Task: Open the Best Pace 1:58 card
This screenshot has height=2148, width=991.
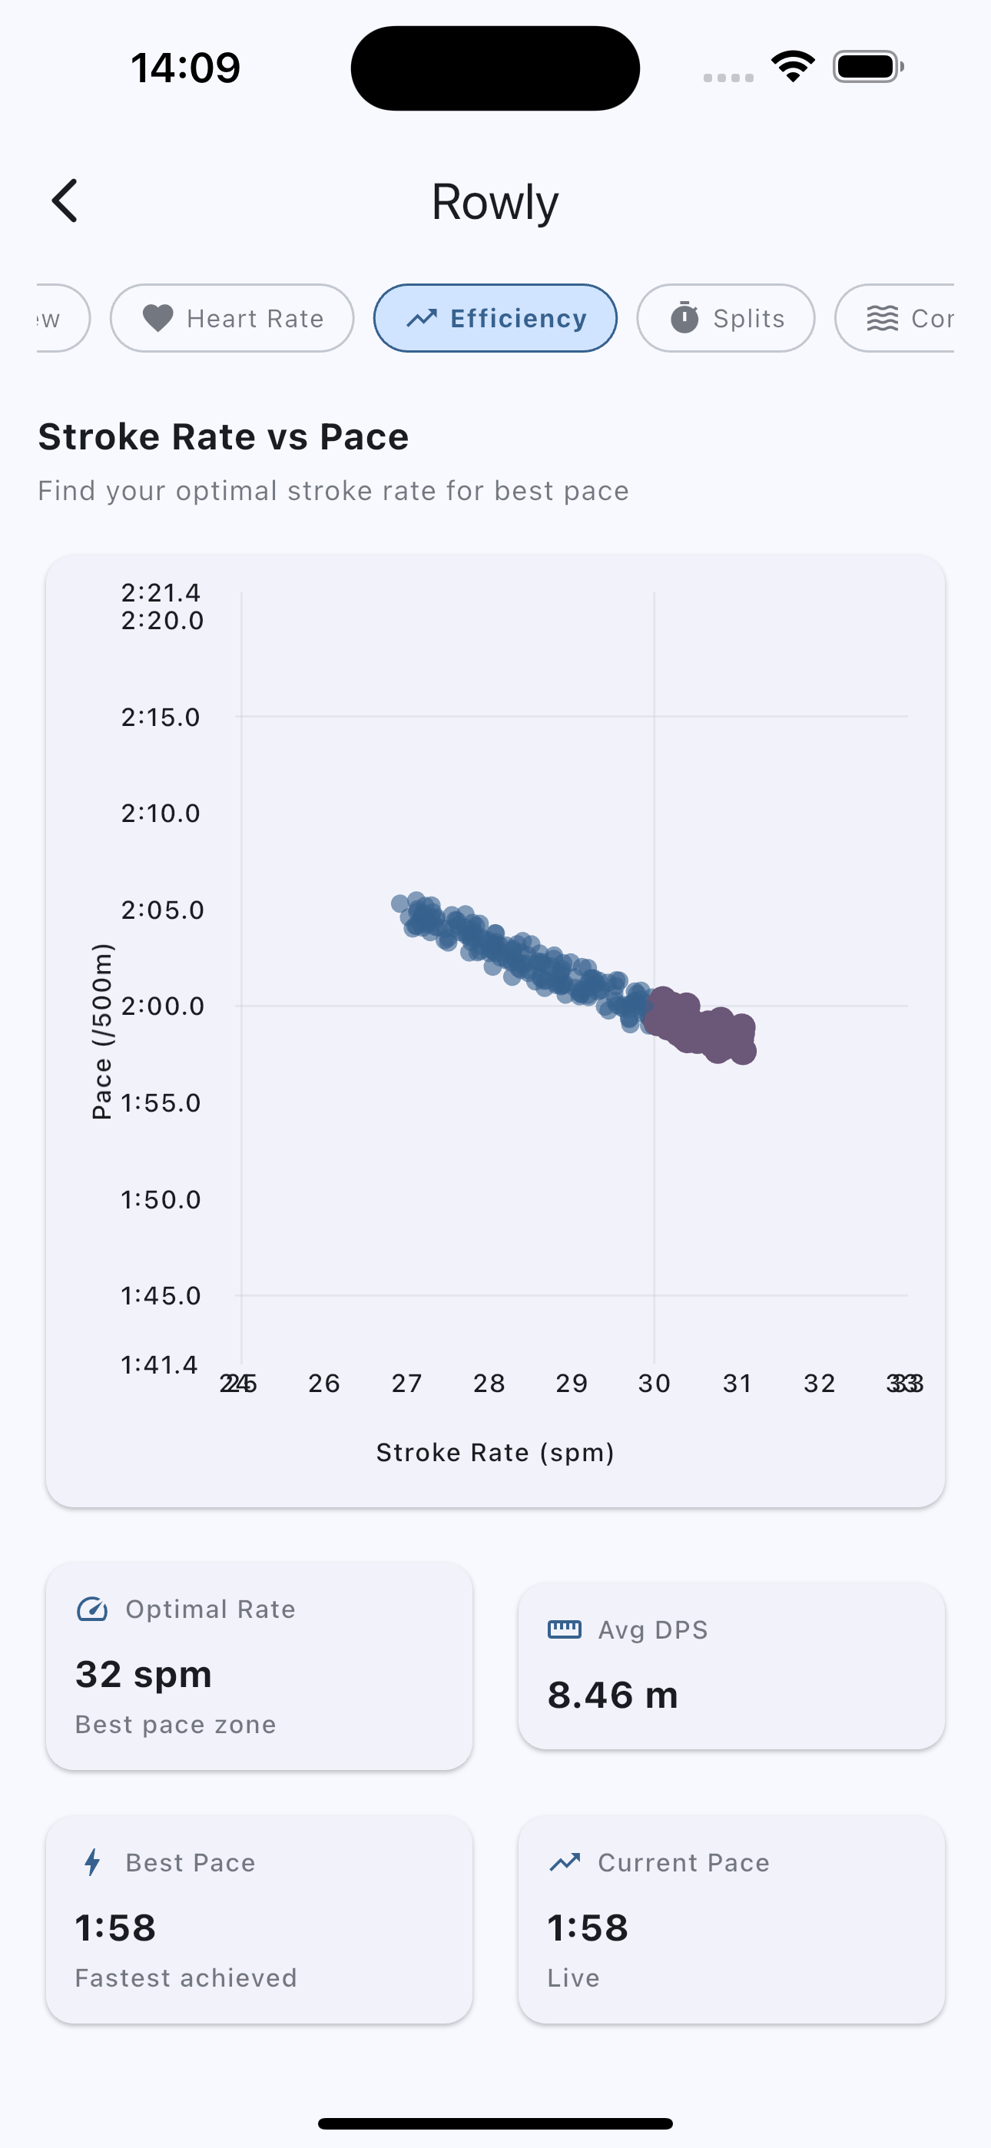Action: (260, 1920)
